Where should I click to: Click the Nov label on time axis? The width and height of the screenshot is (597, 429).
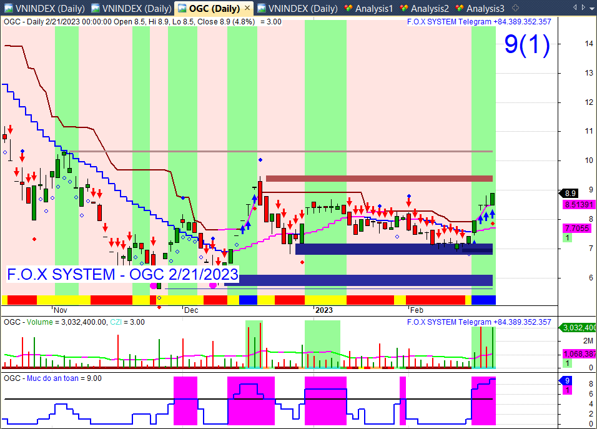coord(60,310)
